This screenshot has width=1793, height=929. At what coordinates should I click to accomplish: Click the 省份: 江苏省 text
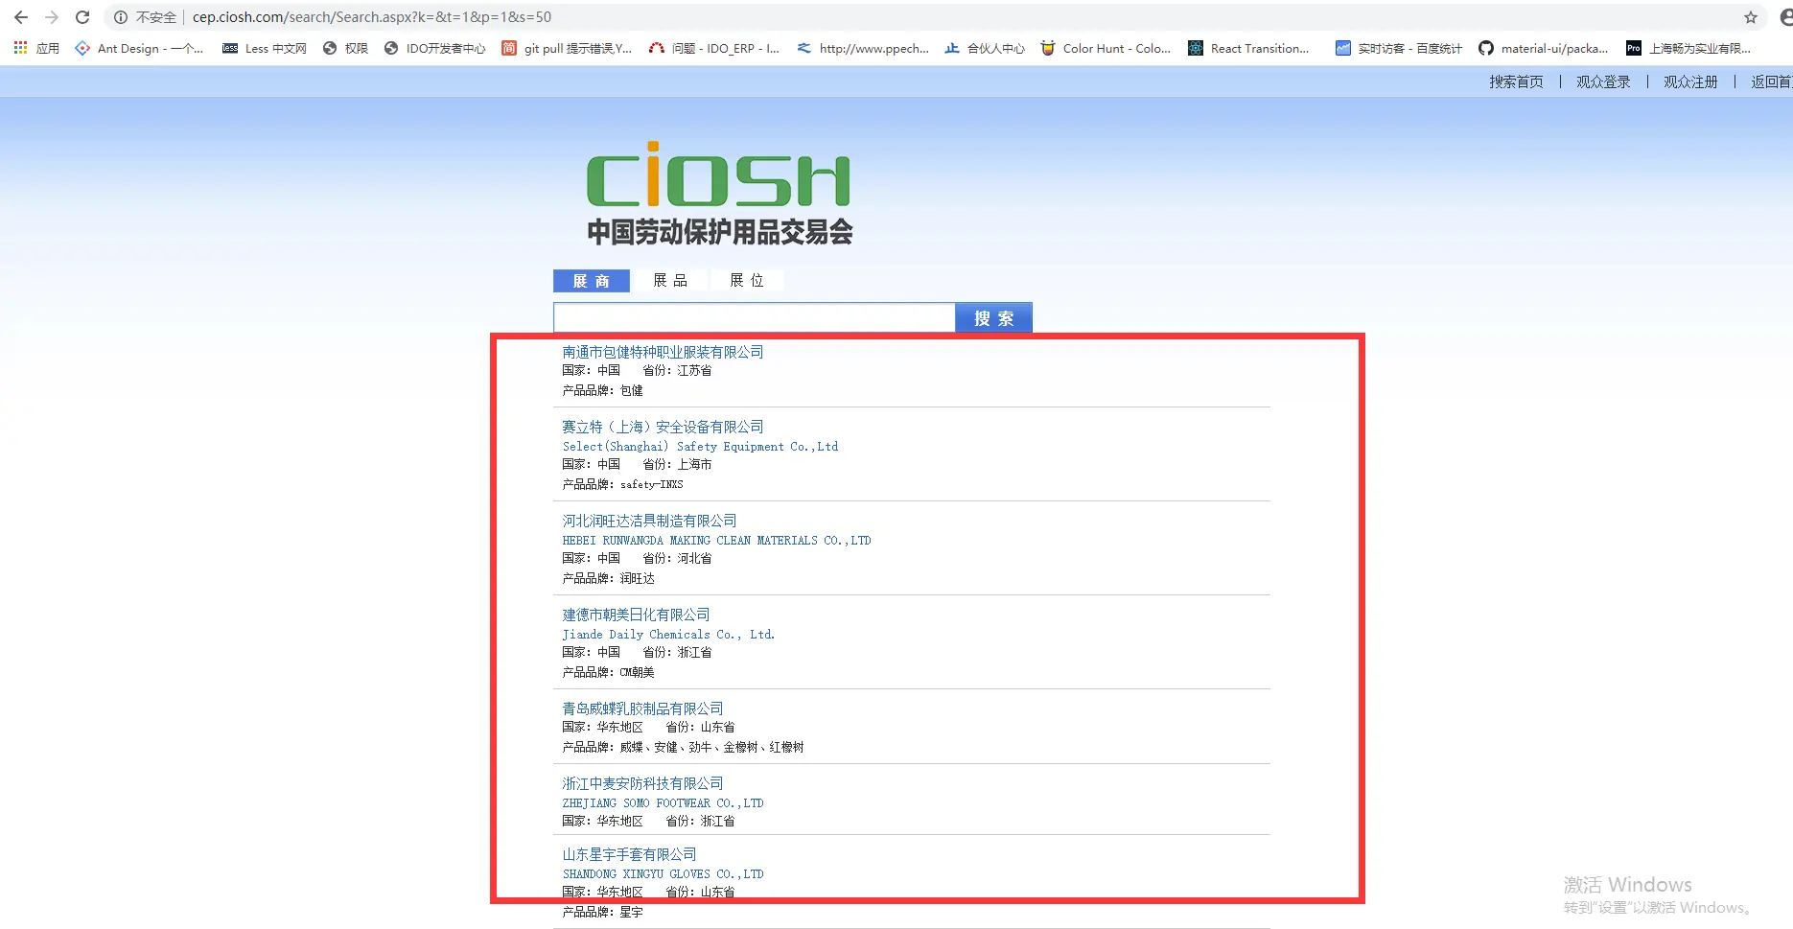coord(677,370)
